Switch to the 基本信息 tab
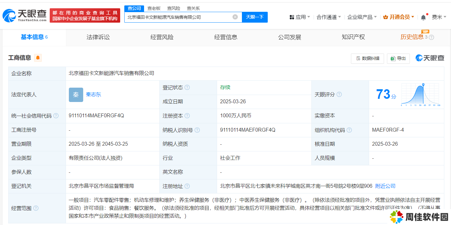451x225 pixels. 34,37
